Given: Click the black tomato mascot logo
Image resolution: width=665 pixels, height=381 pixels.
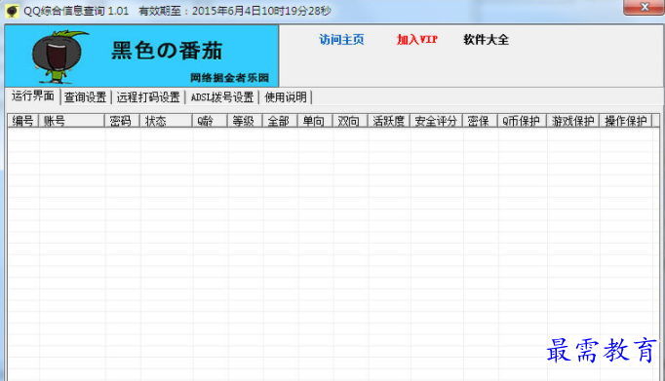Looking at the screenshot, I should coord(58,57).
